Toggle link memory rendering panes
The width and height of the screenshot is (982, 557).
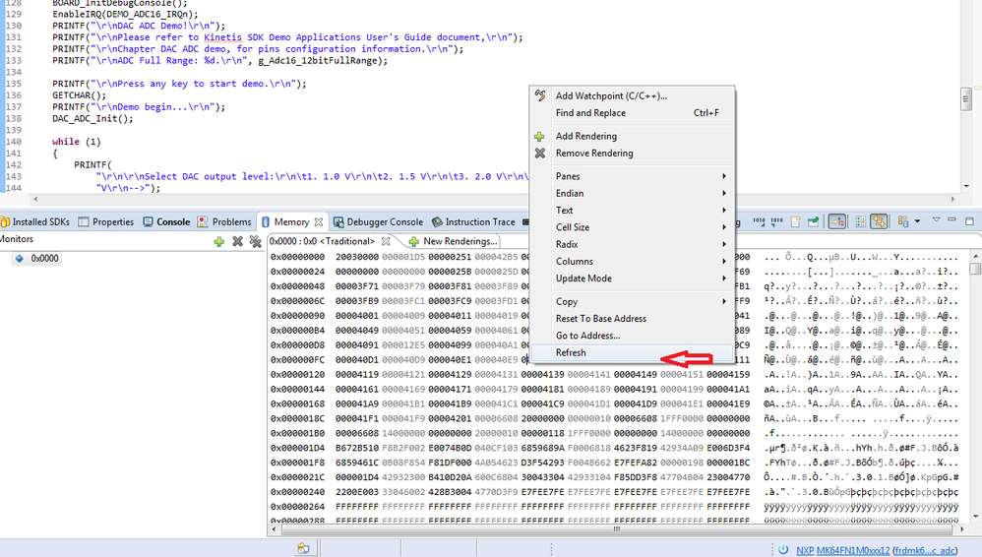[x=879, y=221]
